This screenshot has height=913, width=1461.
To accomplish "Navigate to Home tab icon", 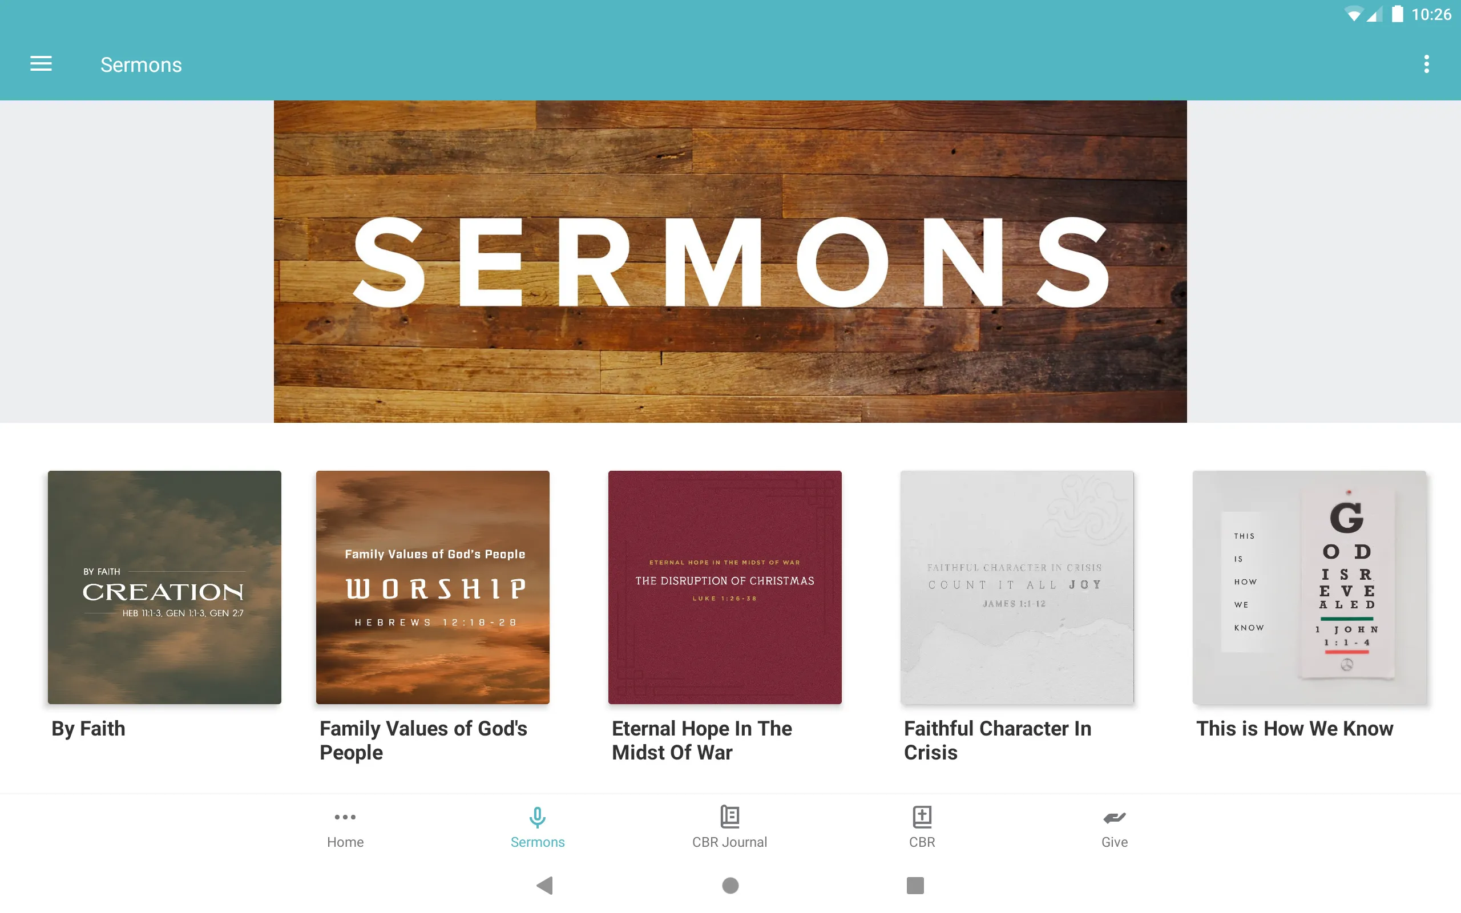I will coord(345,816).
